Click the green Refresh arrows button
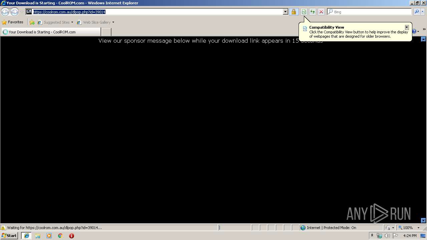 click(313, 12)
